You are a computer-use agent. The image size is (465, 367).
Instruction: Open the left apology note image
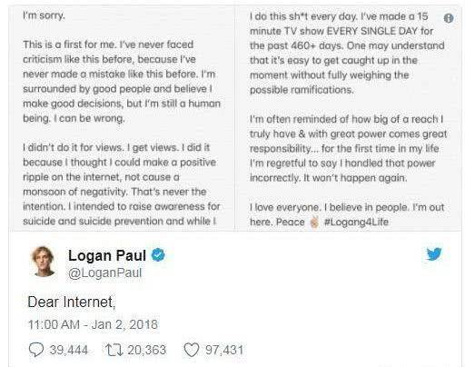(x=122, y=118)
